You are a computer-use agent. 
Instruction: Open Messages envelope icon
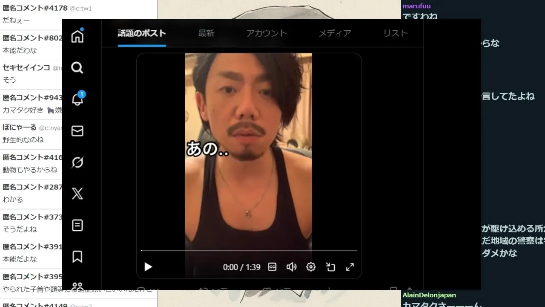pyautogui.click(x=77, y=131)
